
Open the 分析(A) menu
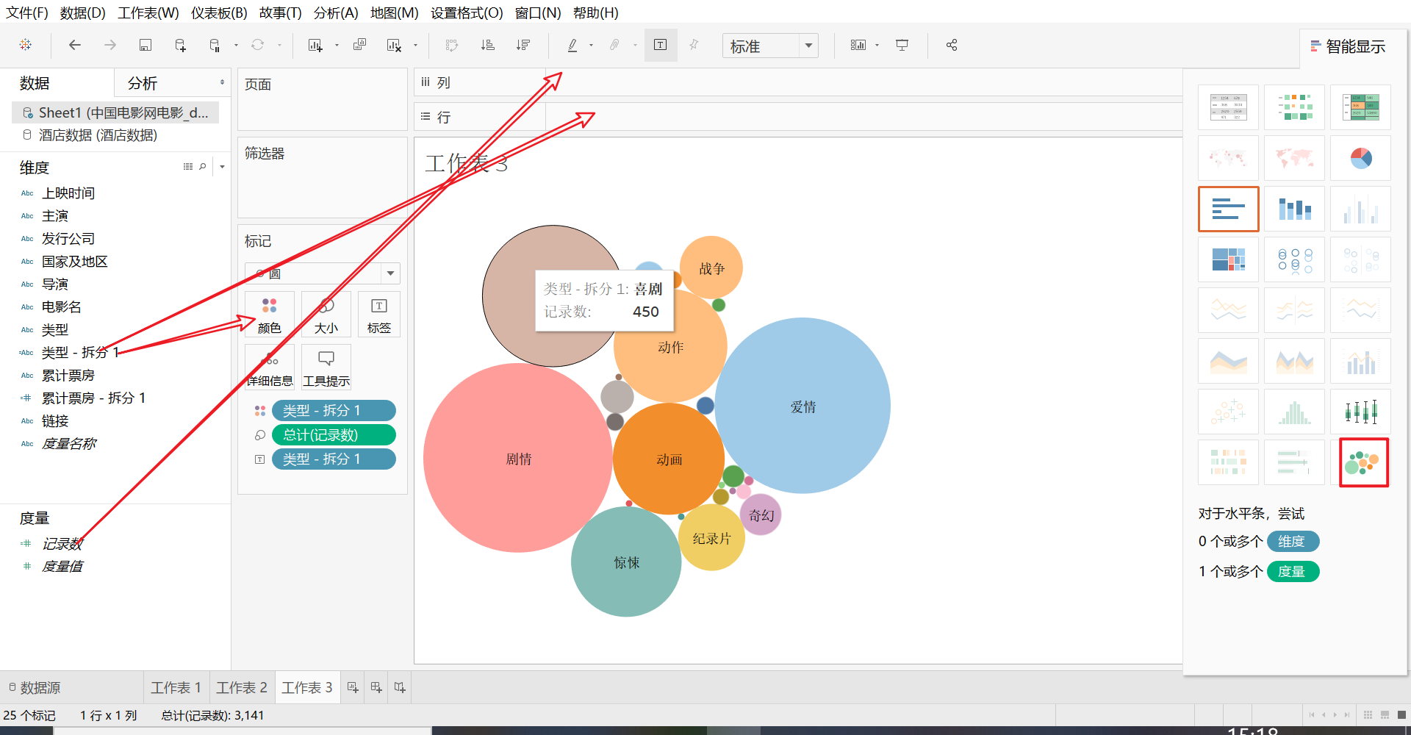click(336, 12)
